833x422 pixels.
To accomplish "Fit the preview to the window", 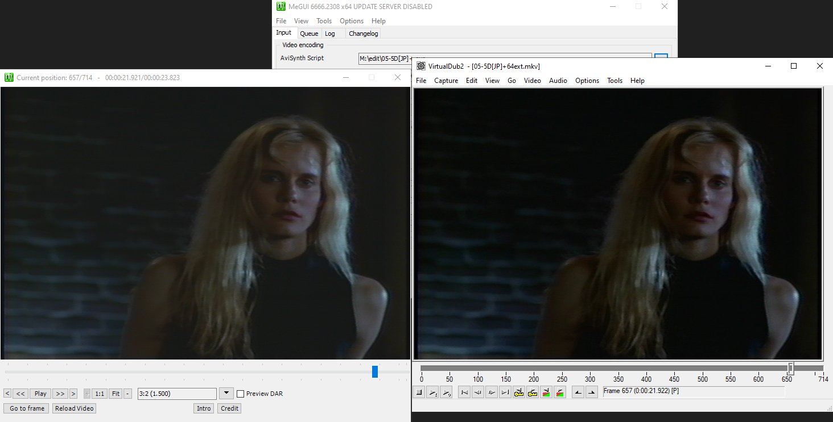I will (x=116, y=394).
